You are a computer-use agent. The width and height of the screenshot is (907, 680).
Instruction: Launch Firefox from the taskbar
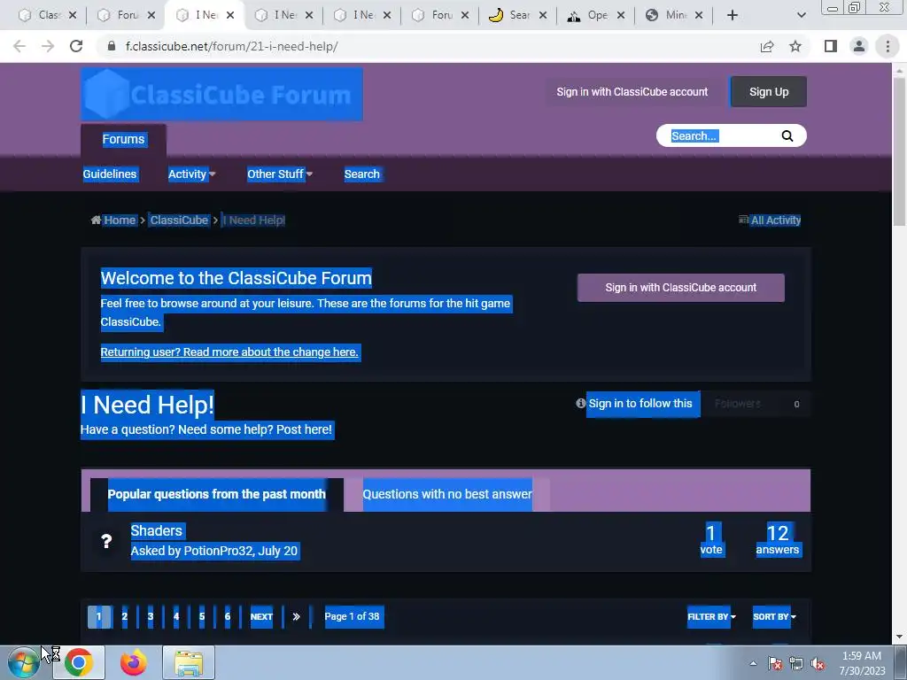[x=133, y=662]
